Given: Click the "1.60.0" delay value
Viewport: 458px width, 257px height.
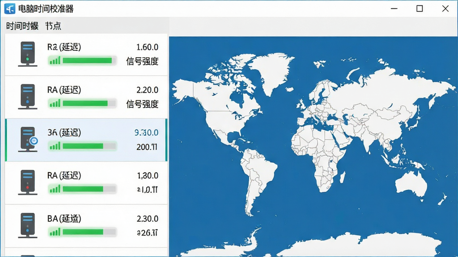Looking at the screenshot, I should pos(147,47).
